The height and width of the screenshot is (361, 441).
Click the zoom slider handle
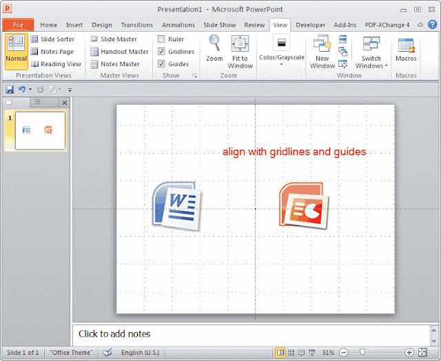(x=362, y=352)
